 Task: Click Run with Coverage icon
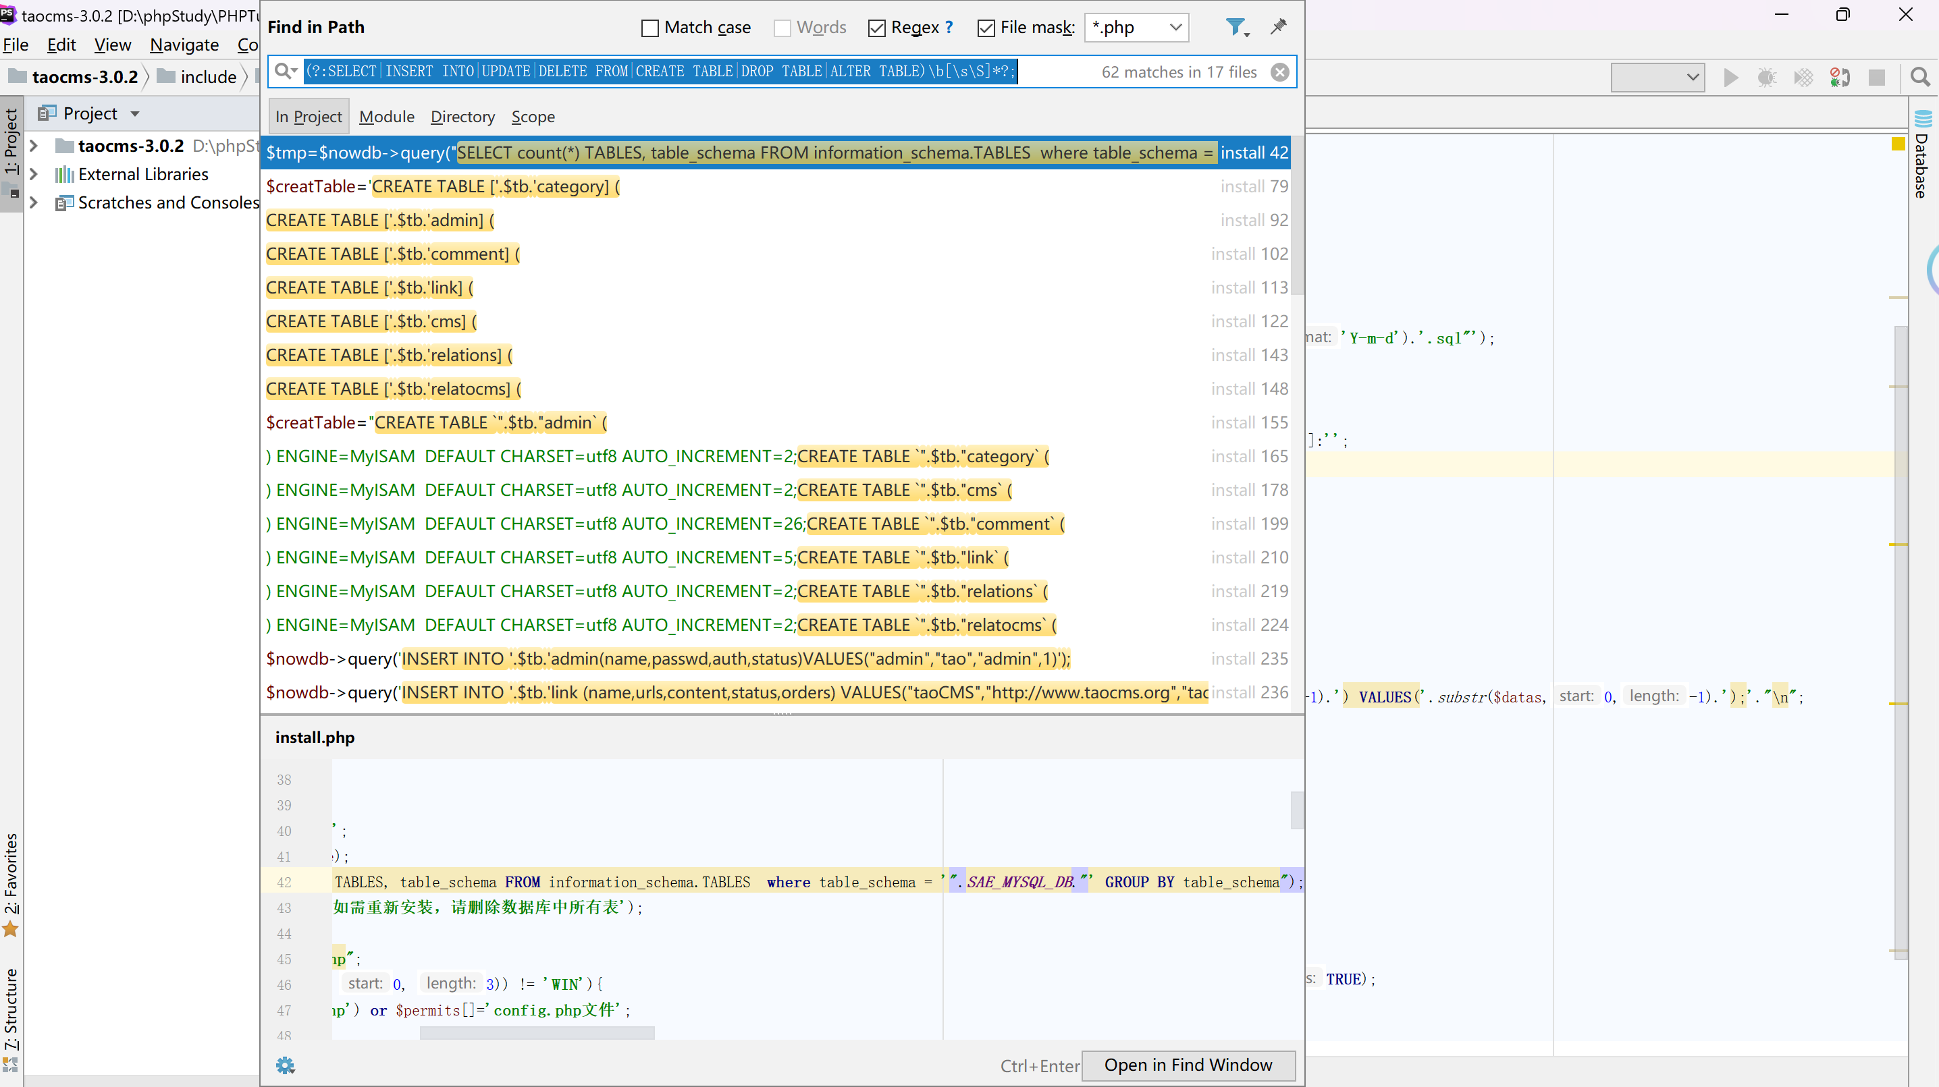[x=1803, y=77]
